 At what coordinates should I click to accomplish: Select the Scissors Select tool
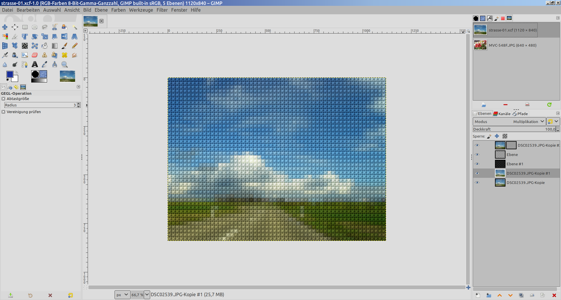click(55, 27)
